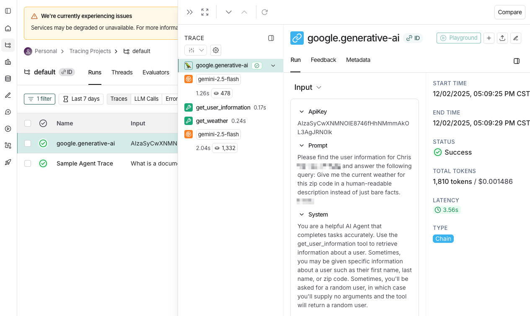Check the google.generative-ai row checkbox
This screenshot has width=530, height=316.
(28, 143)
